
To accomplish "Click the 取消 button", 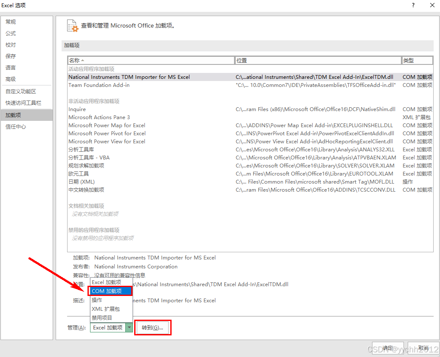I will point(423,348).
